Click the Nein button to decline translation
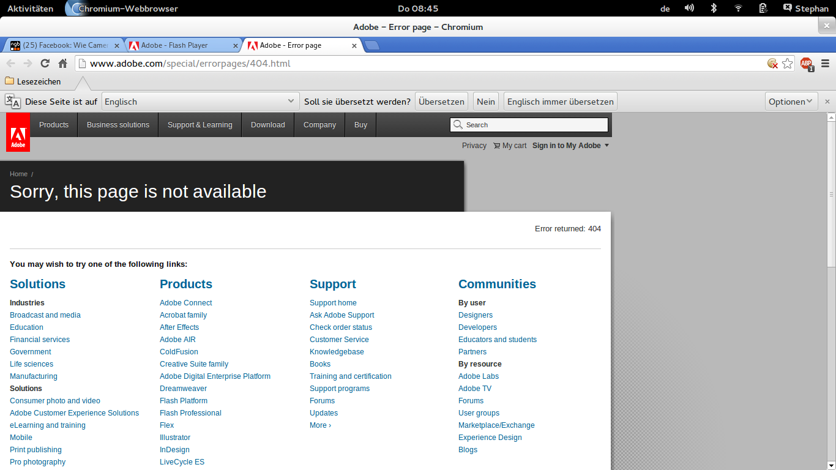 486,102
